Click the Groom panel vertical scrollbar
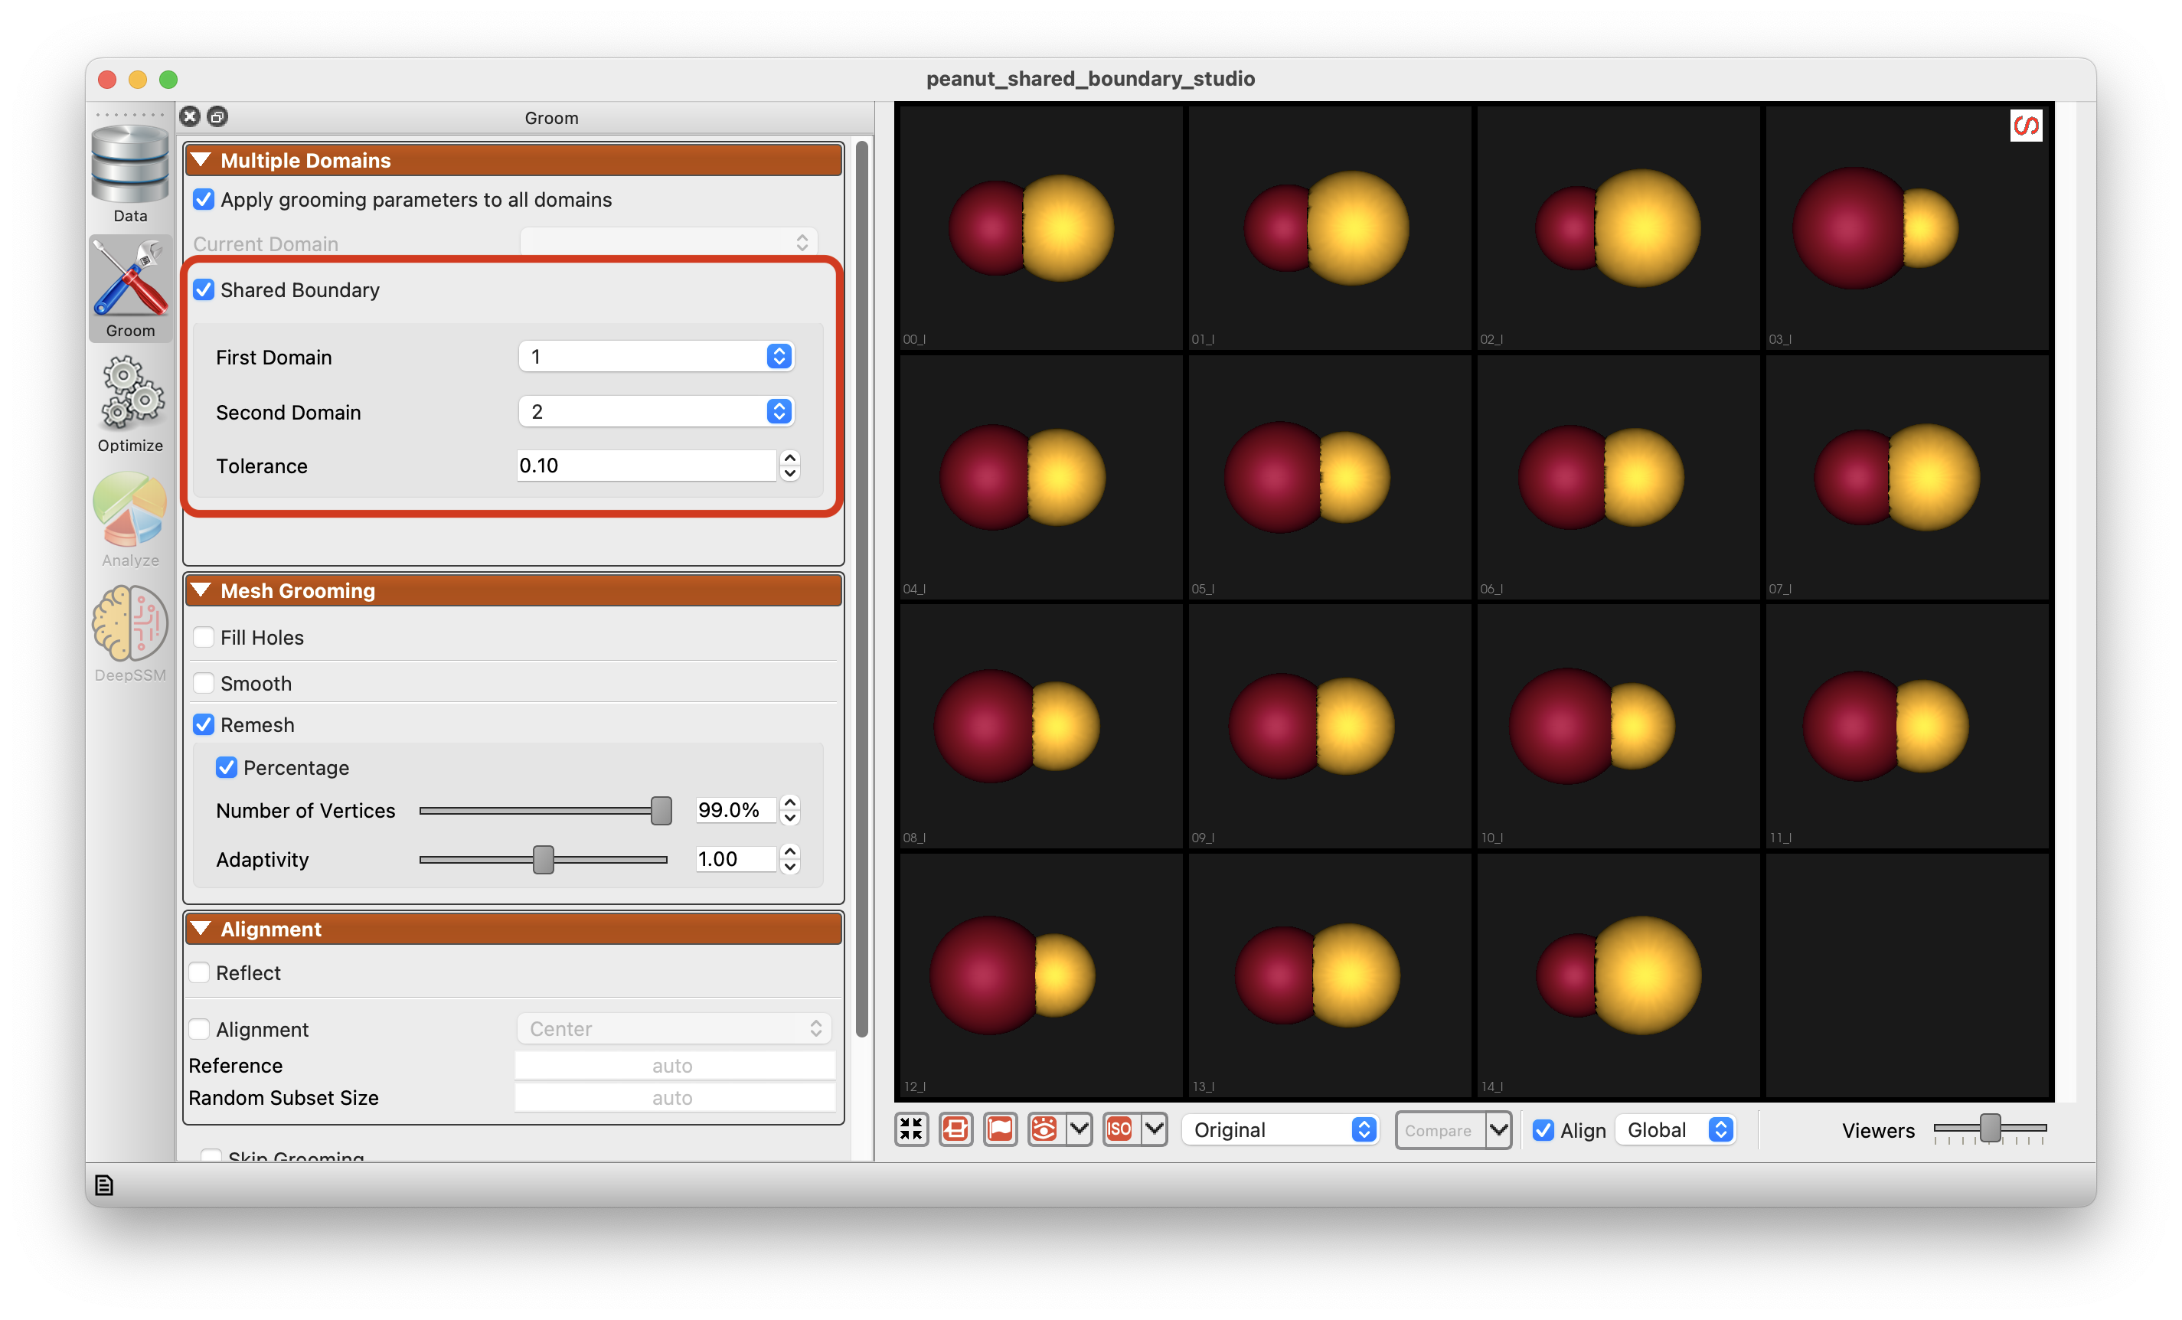This screenshot has height=1320, width=2182. pos(861,589)
